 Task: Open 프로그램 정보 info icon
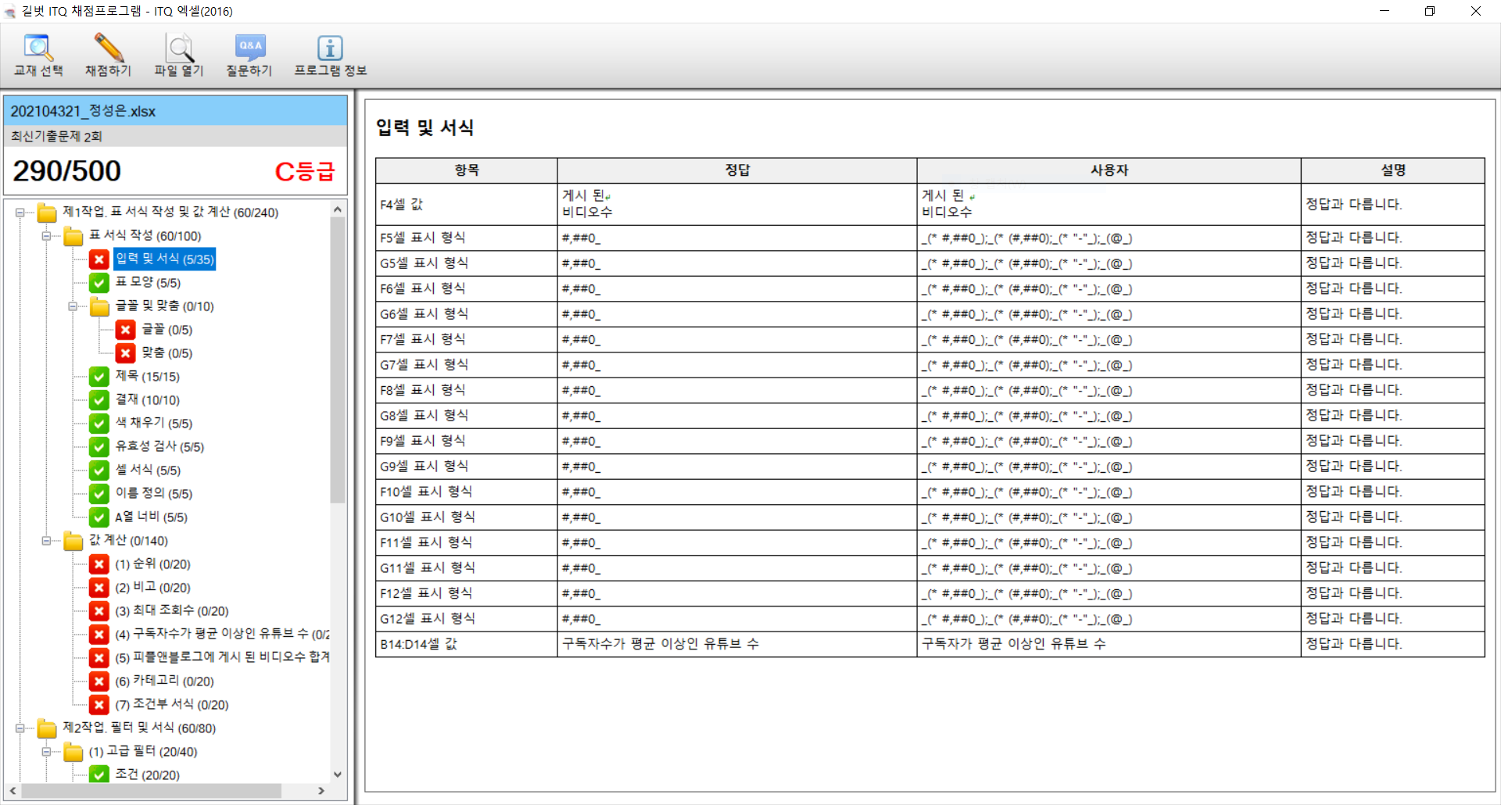(x=330, y=49)
